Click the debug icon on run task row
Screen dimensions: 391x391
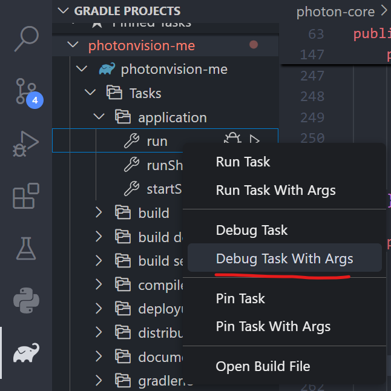coord(232,138)
